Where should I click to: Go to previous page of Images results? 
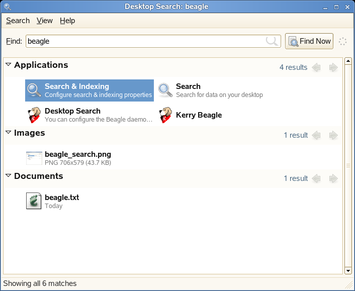[316, 135]
